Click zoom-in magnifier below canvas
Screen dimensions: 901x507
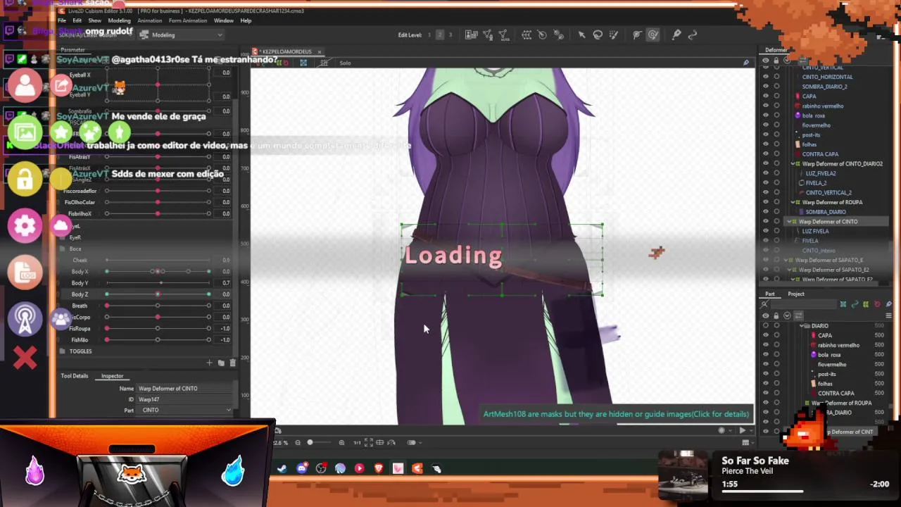pyautogui.click(x=341, y=442)
